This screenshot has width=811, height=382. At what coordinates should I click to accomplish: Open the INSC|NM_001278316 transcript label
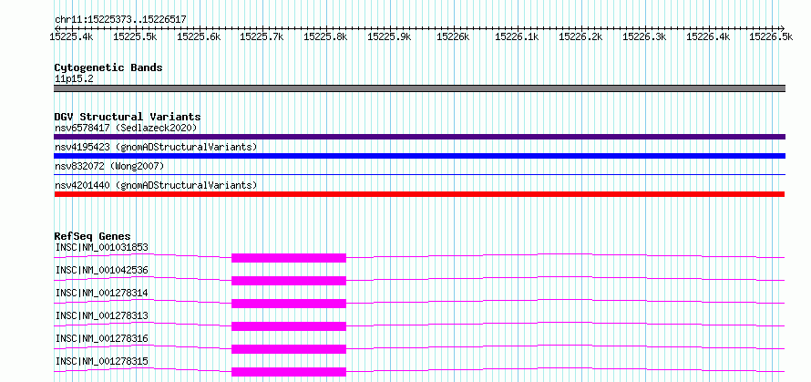click(x=101, y=338)
